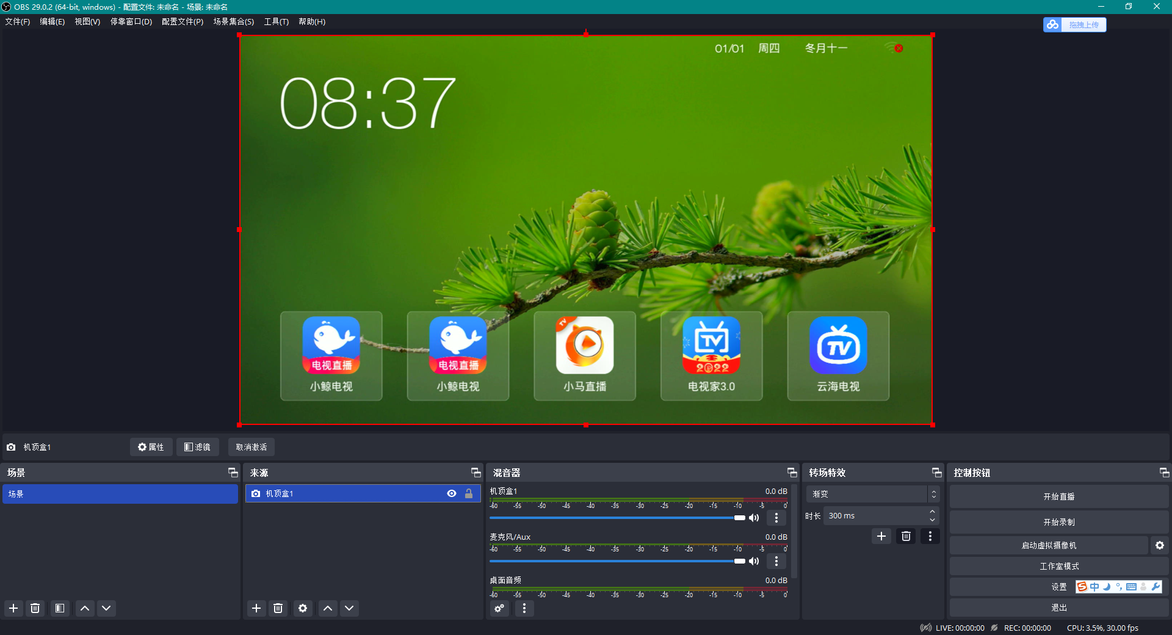
Task: Click 启动虚拟摄像机 button
Action: tap(1049, 545)
